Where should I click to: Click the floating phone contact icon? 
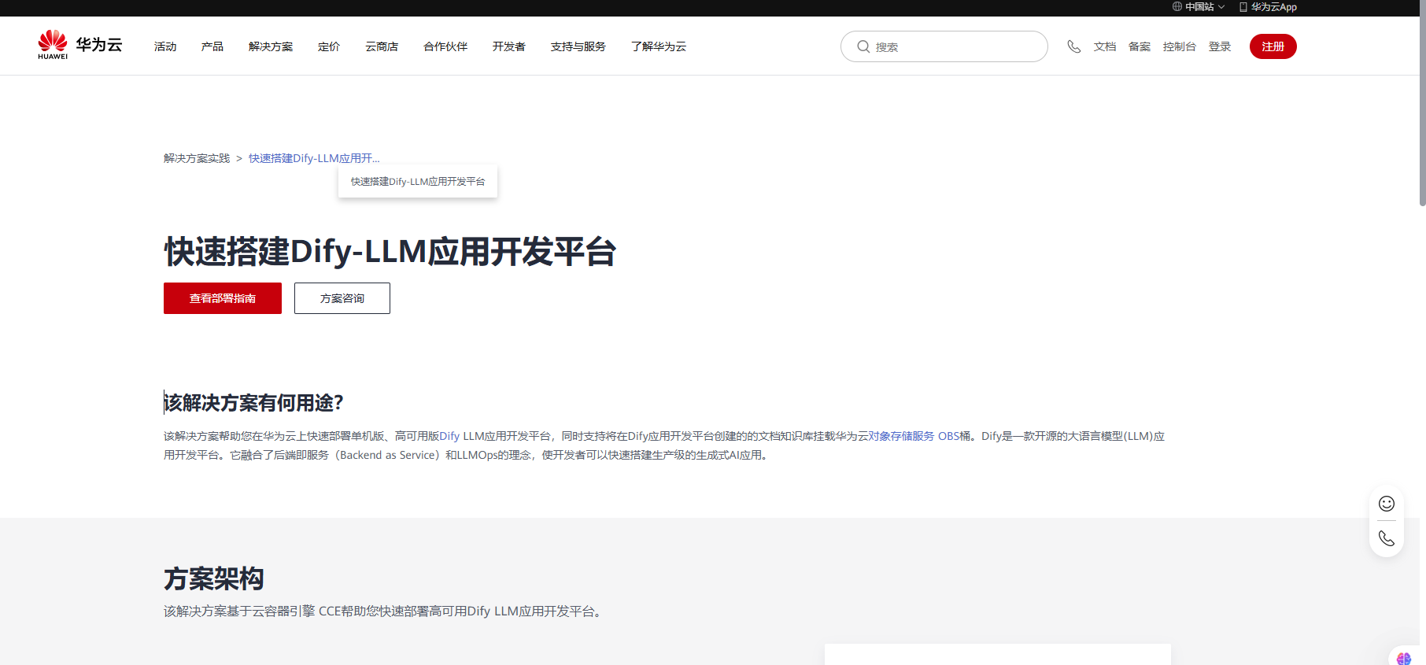coord(1387,538)
